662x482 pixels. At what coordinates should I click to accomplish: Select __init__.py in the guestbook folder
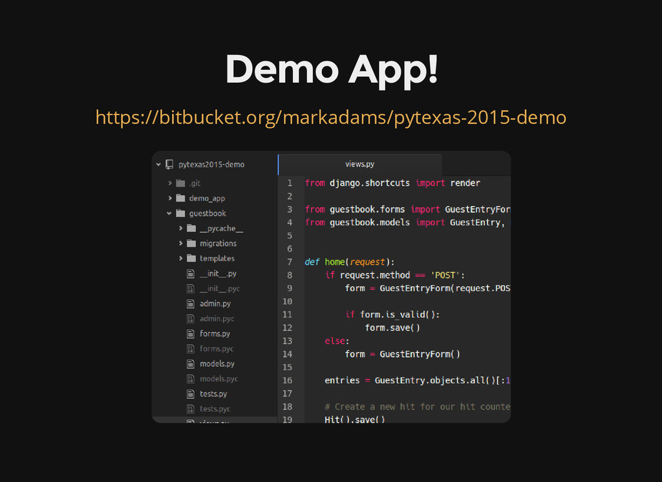tap(218, 273)
